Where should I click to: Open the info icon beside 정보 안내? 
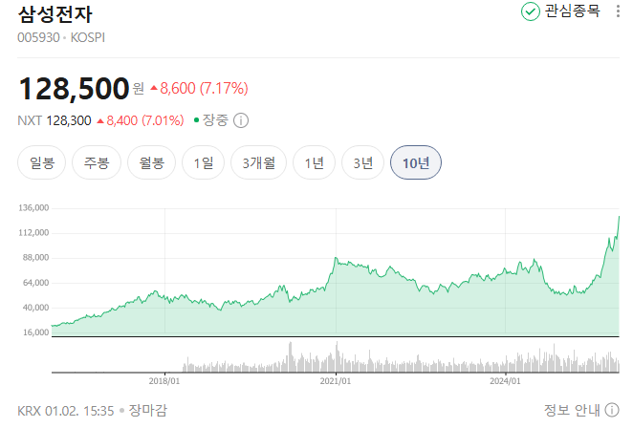tap(612, 410)
